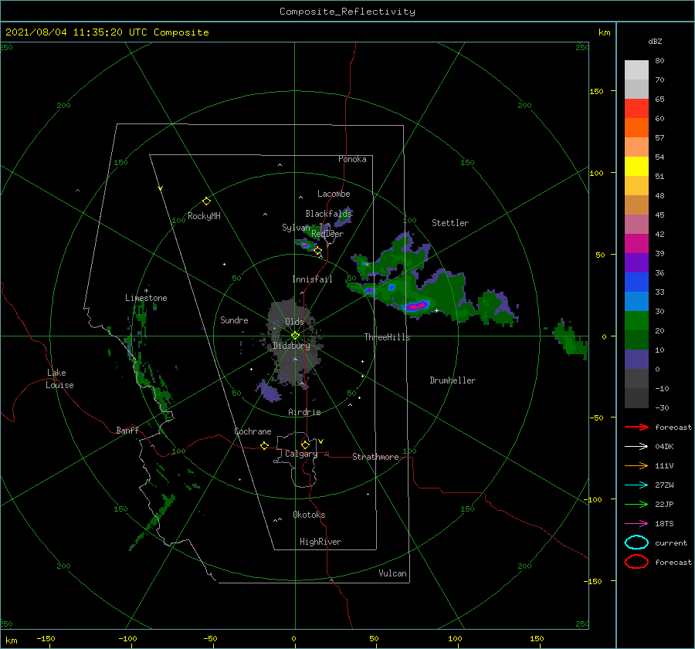Select the red 'forecast' ellipse legend icon

click(x=636, y=562)
